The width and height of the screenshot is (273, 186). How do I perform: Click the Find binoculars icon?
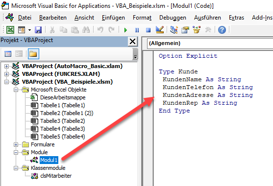tap(86, 30)
